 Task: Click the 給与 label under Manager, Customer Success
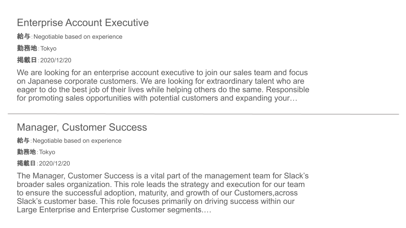point(23,141)
